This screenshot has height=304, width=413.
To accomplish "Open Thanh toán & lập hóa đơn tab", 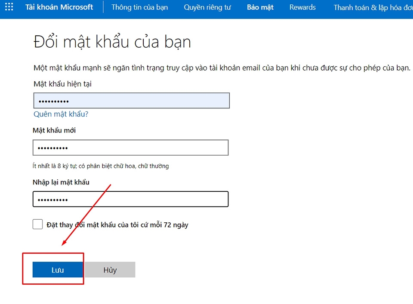I will 373,8.
